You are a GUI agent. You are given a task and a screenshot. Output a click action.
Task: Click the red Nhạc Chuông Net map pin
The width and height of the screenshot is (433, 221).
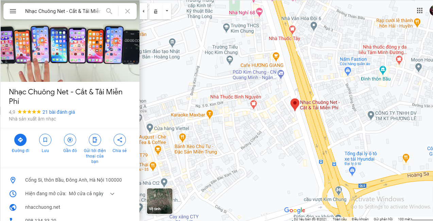(x=295, y=105)
